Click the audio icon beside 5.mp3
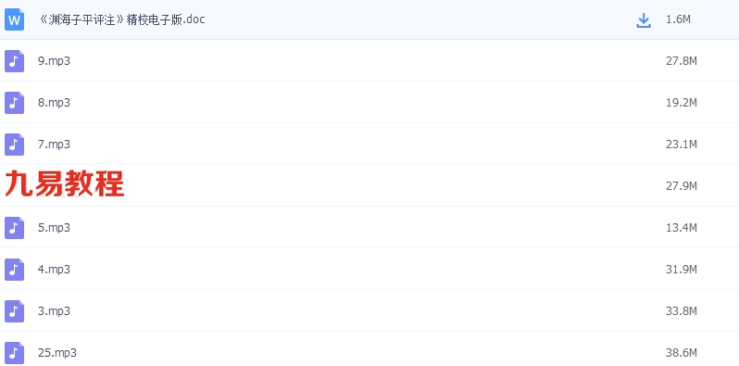The image size is (739, 366). 14,228
